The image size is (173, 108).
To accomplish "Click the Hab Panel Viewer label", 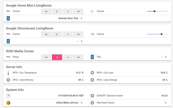I will [106, 103].
